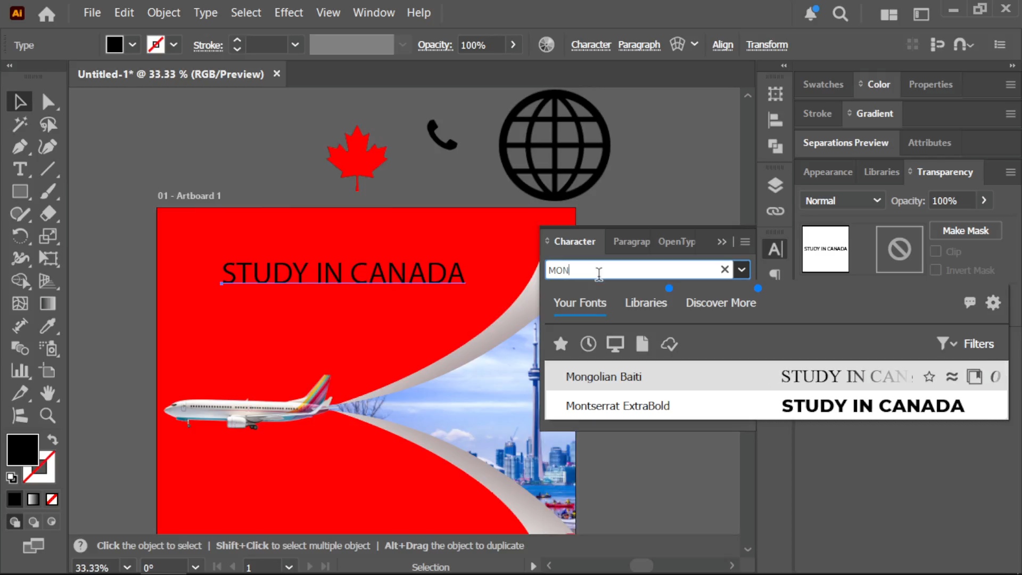Show similar fonts to Mongolian Baiti
The width and height of the screenshot is (1022, 575).
952,377
